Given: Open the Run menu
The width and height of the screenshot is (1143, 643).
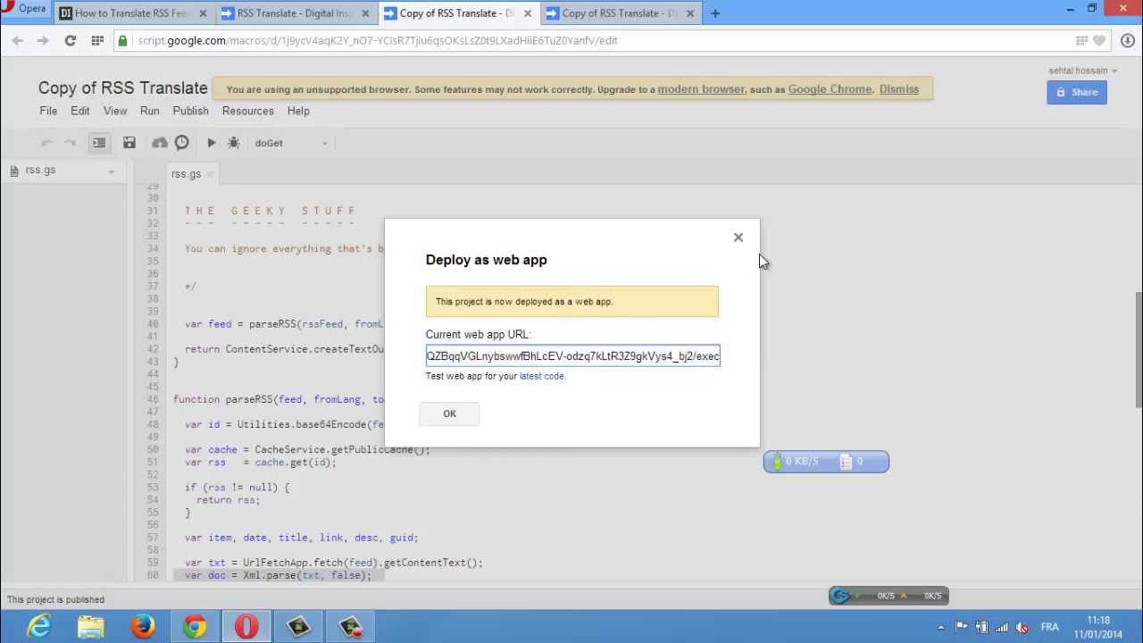Looking at the screenshot, I should 149,111.
